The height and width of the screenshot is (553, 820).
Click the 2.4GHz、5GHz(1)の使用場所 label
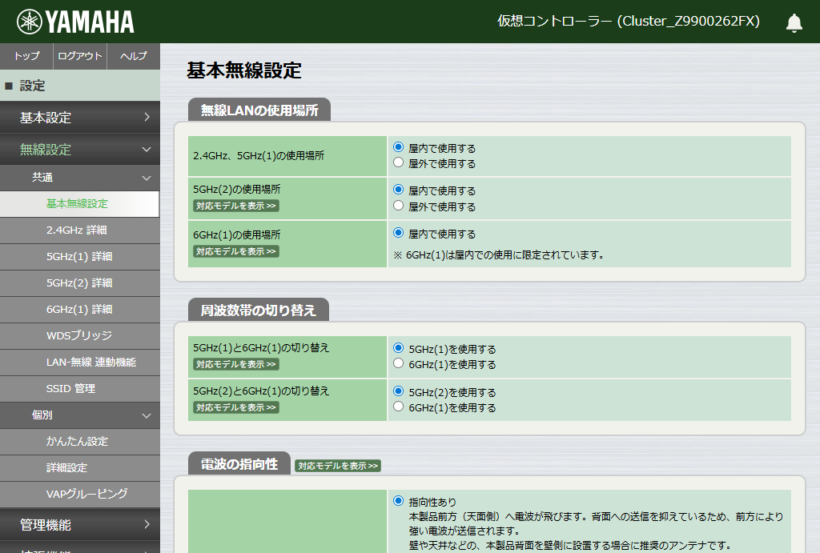pyautogui.click(x=259, y=156)
